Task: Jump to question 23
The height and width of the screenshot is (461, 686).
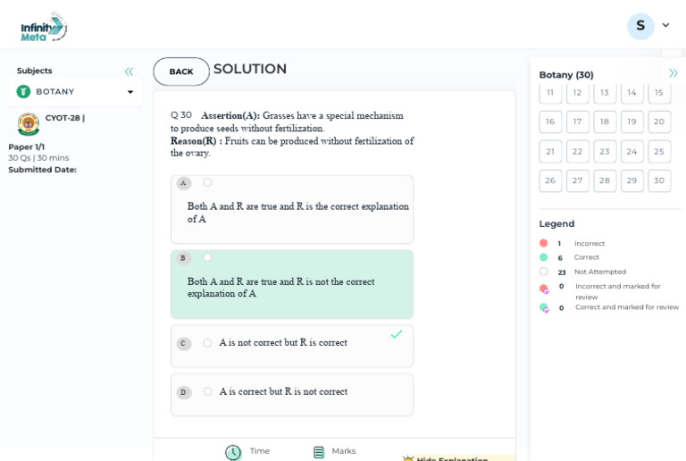Action: click(x=605, y=151)
